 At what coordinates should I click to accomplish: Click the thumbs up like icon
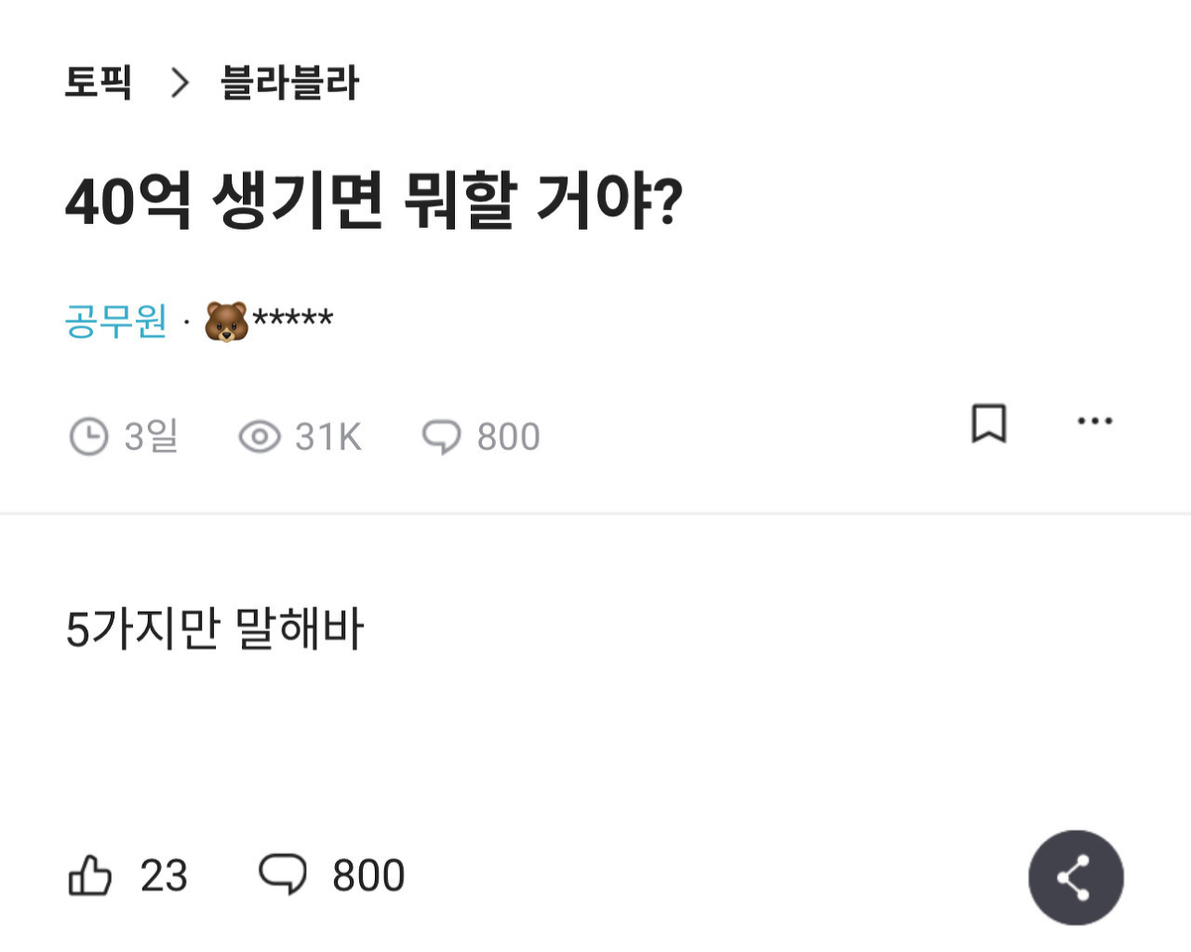89,875
